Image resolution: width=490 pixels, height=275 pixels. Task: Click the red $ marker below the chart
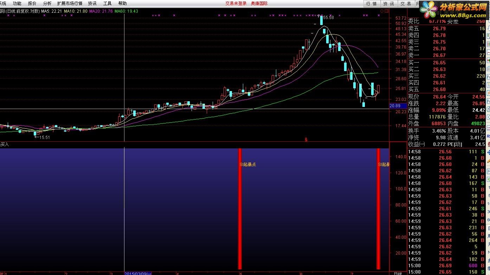point(306,140)
